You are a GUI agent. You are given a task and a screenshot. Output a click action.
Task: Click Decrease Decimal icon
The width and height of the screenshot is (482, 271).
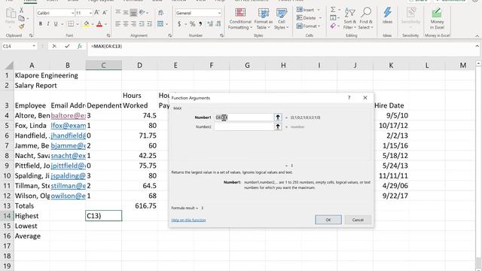[218, 23]
